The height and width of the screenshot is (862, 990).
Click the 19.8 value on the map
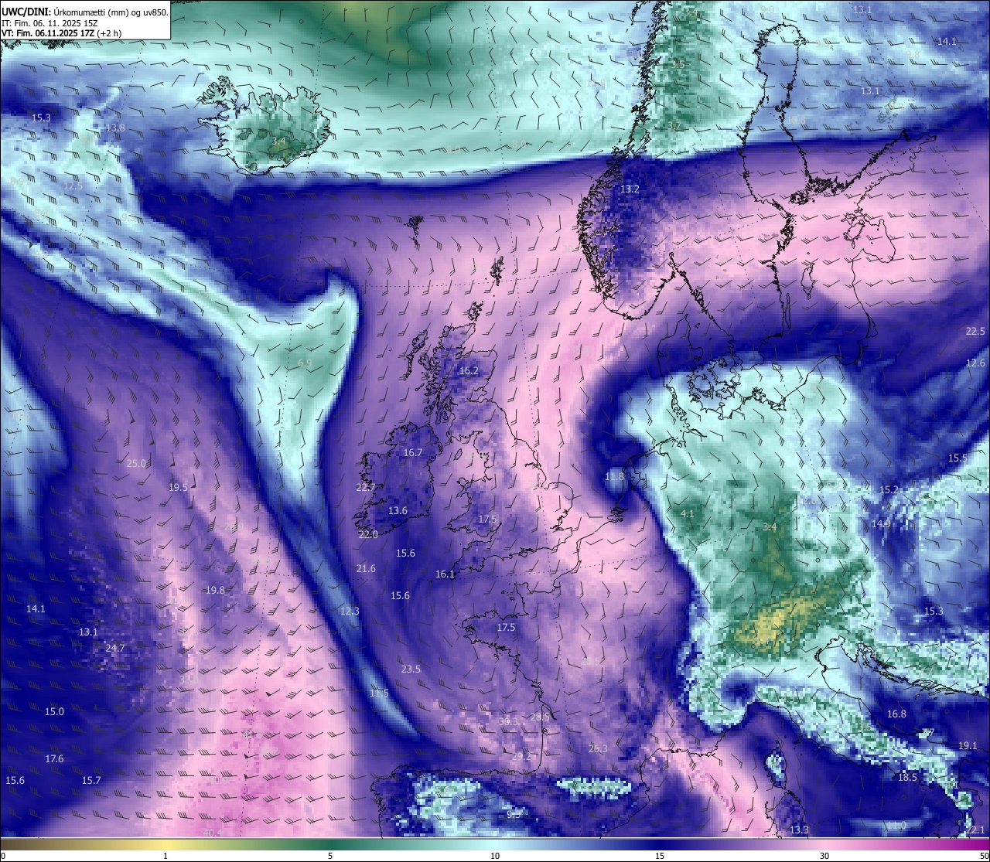coord(215,591)
